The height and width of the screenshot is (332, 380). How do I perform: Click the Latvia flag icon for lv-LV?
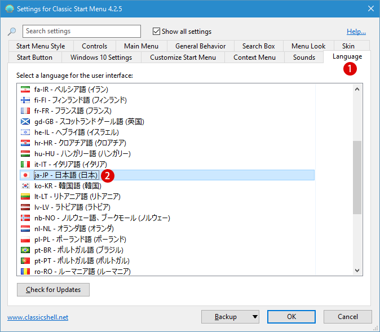(25, 207)
